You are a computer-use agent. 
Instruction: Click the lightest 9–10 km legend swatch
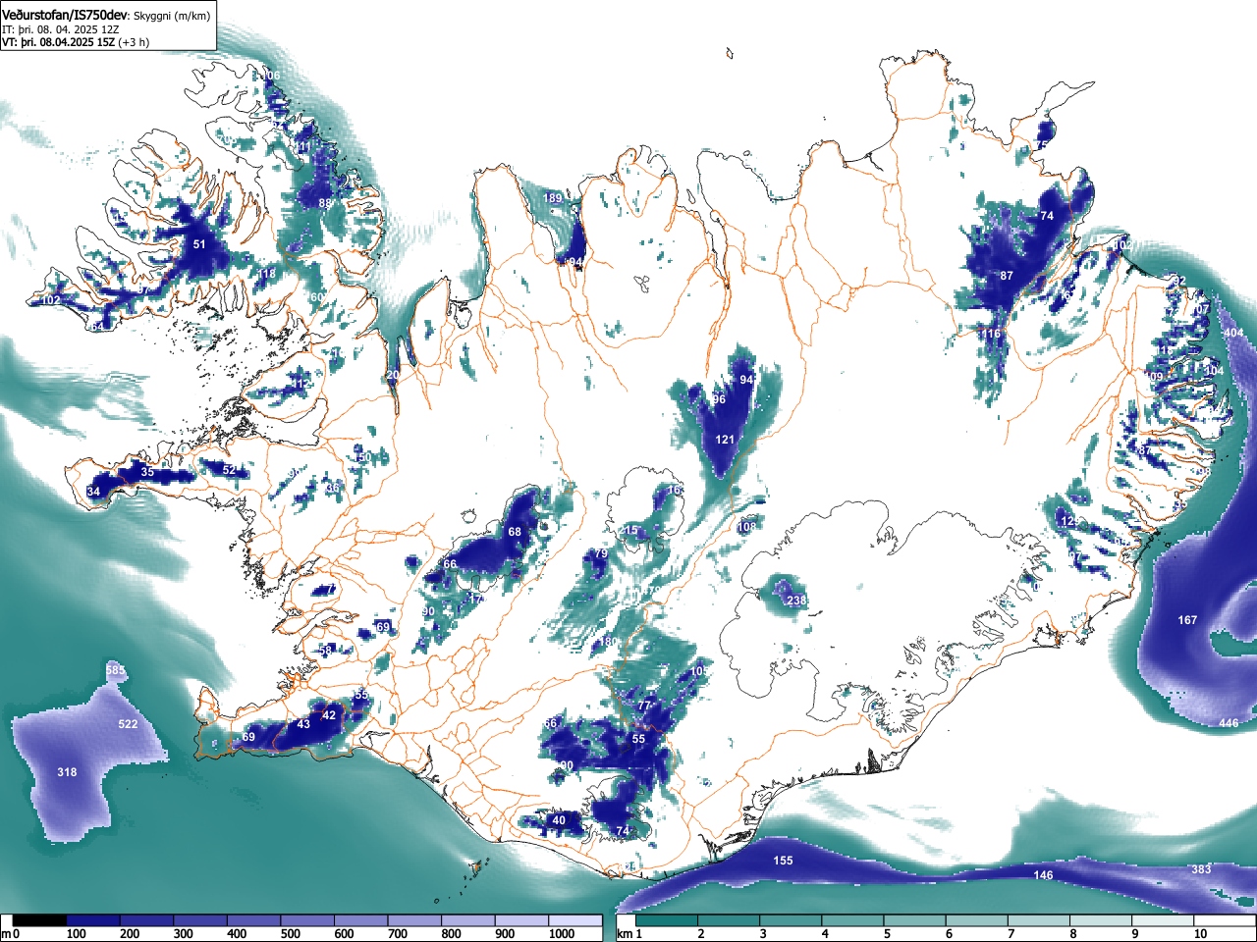(x=1164, y=920)
